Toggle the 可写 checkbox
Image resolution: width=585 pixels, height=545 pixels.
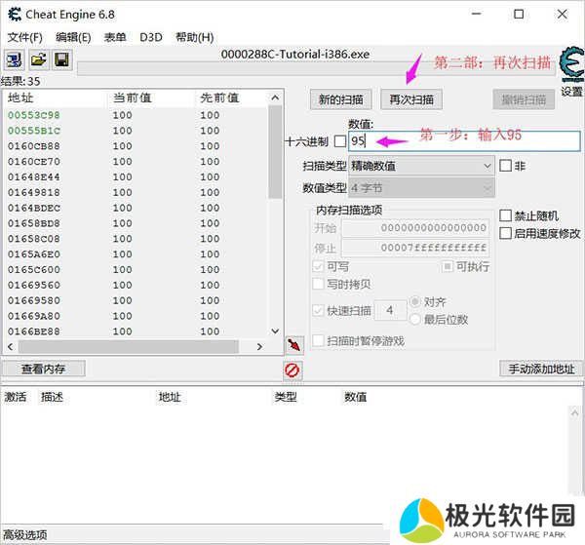click(318, 266)
